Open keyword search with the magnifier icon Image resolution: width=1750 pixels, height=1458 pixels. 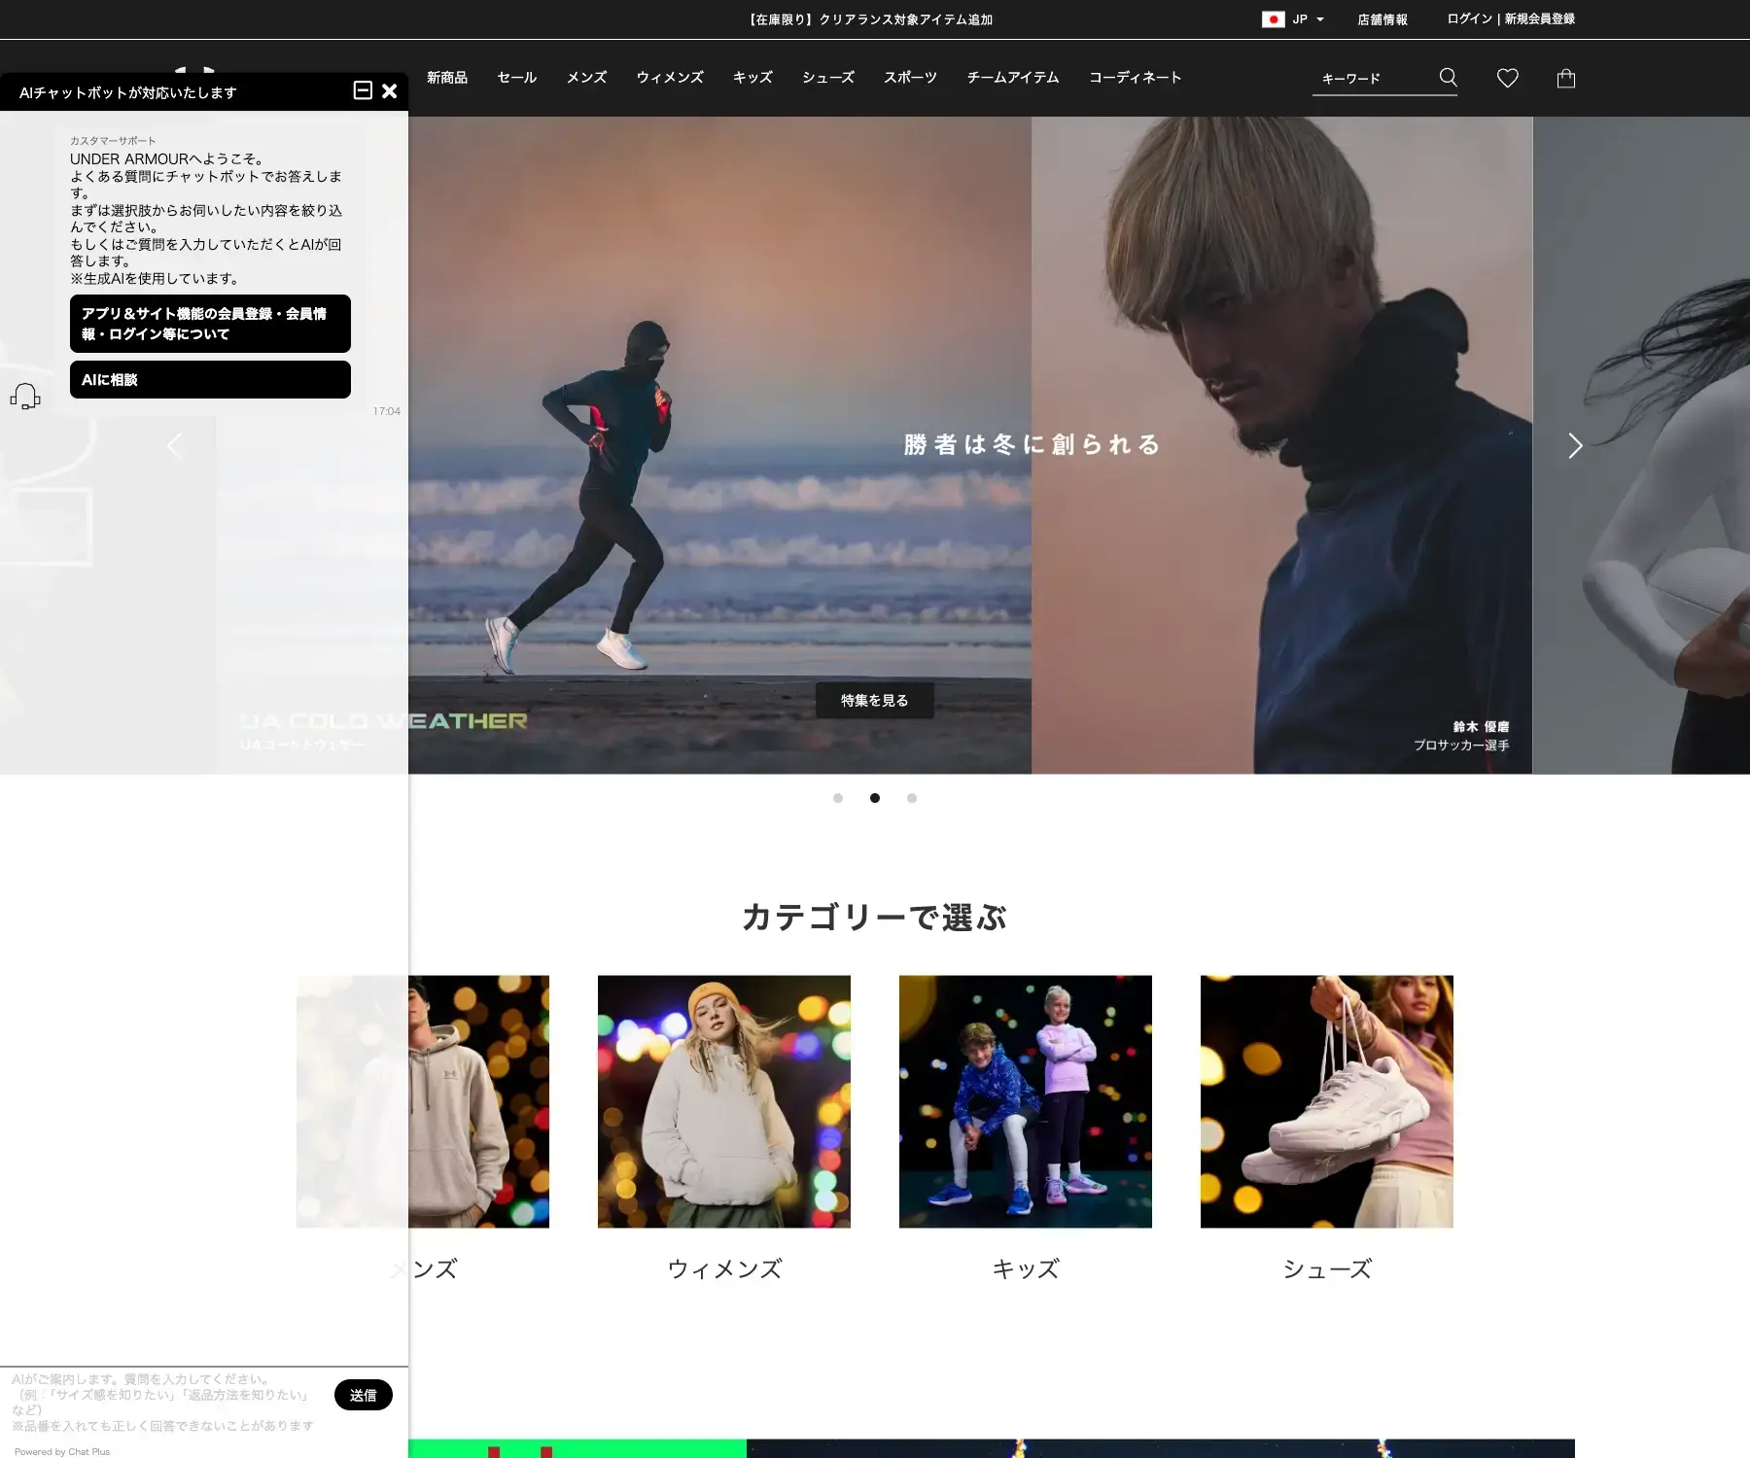[1448, 77]
